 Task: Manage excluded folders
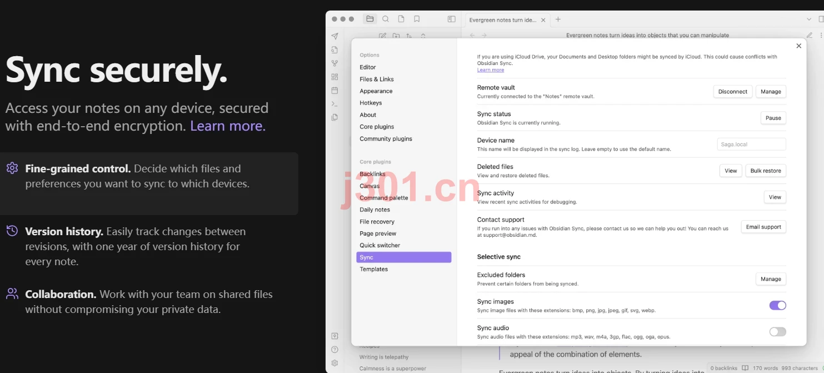pos(771,279)
